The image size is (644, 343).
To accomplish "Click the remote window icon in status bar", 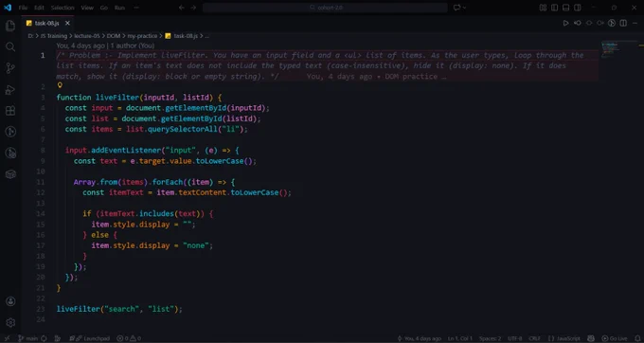I will tap(7, 338).
